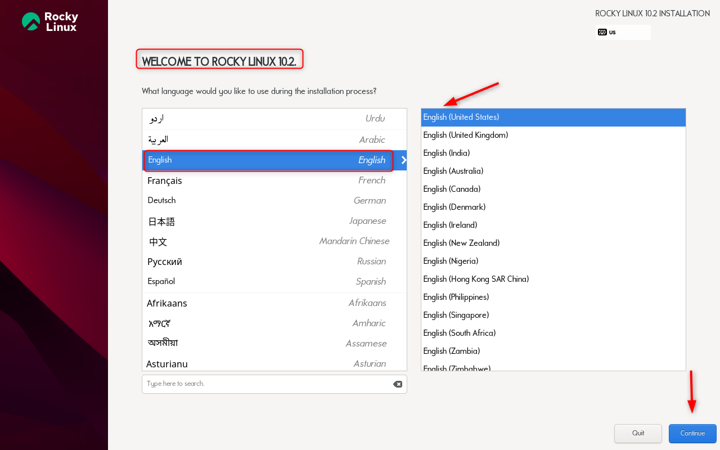Choose English (Nigeria) locale
This screenshot has height=450, width=720.
553,261
